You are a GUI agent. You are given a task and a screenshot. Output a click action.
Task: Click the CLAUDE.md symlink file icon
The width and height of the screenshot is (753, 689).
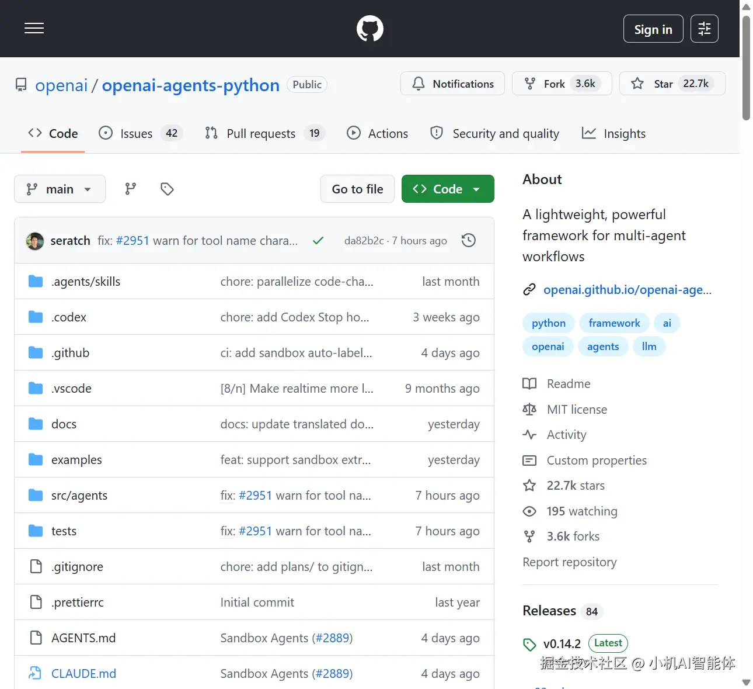coord(35,673)
